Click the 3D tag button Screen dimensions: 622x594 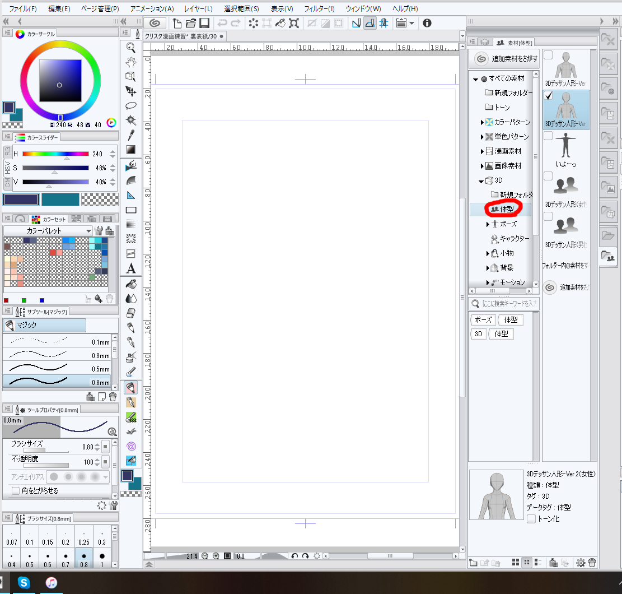[x=479, y=334]
